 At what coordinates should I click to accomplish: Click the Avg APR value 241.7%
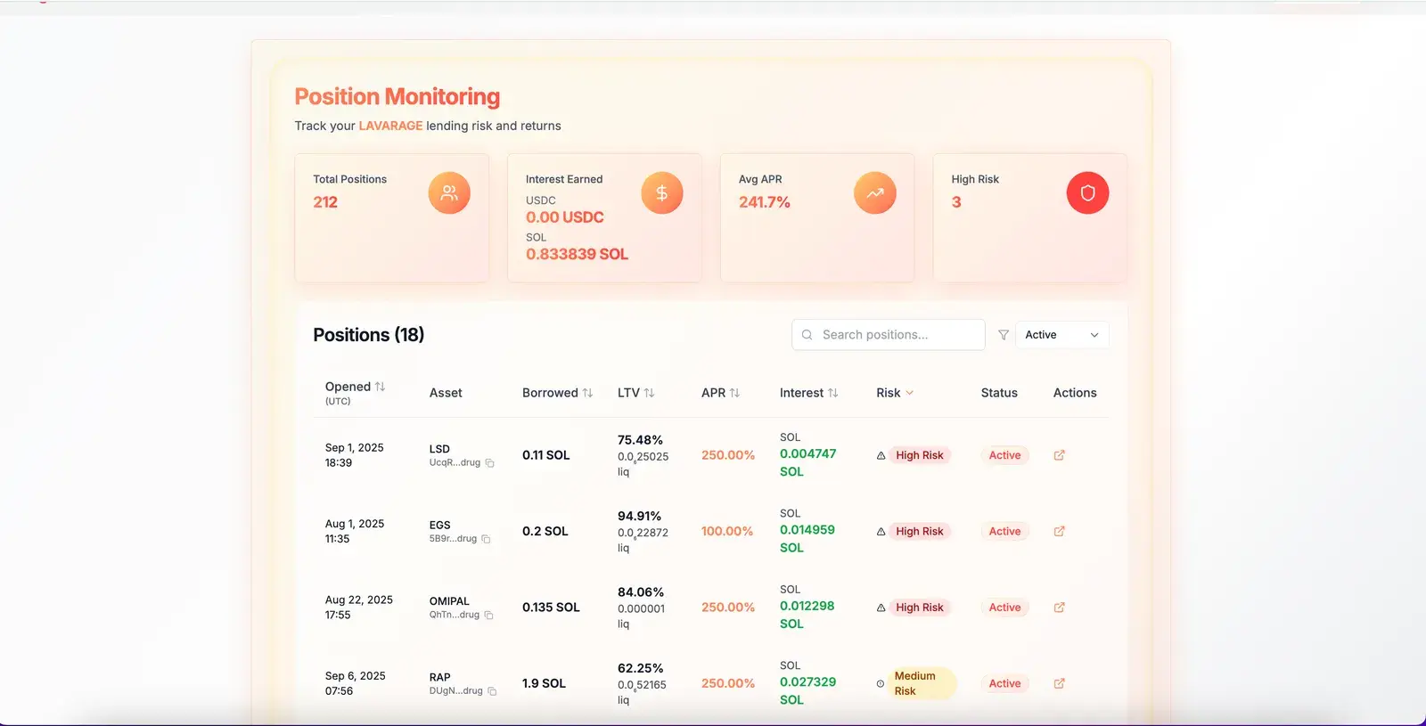tap(765, 202)
